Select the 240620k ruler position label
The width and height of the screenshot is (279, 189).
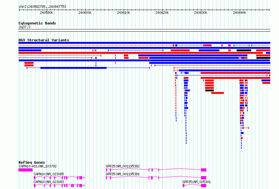[162, 13]
